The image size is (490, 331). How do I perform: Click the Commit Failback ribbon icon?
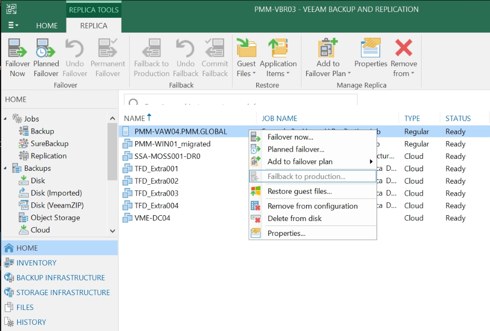pyautogui.click(x=215, y=58)
